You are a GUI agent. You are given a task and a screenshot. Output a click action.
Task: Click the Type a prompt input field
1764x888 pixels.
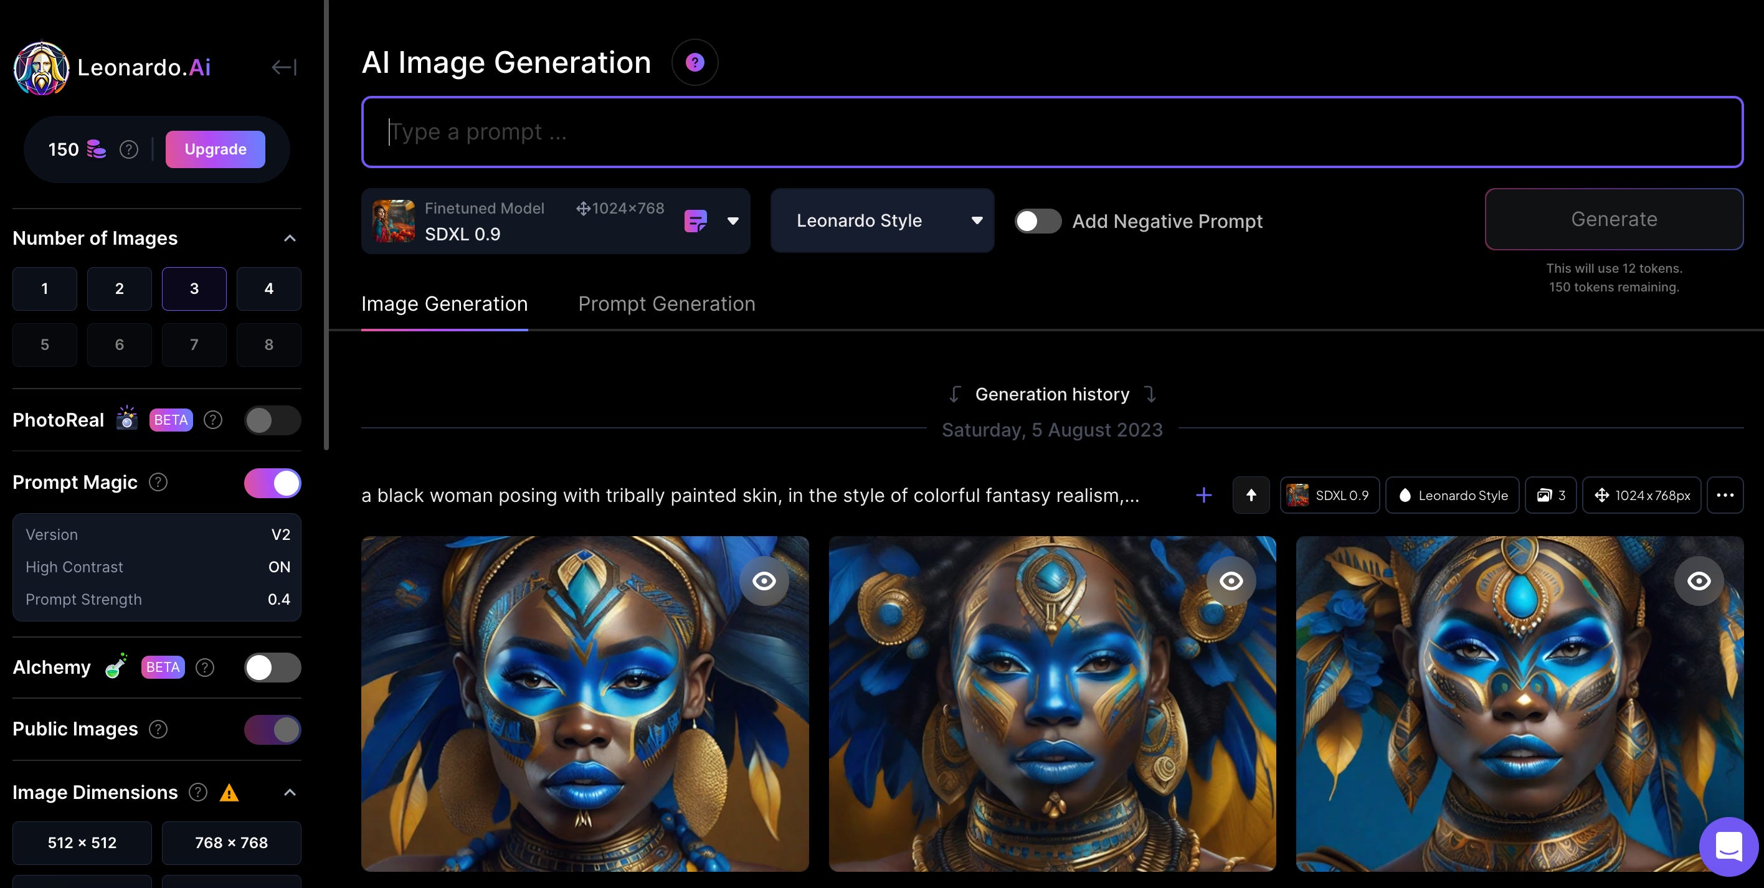(1051, 131)
